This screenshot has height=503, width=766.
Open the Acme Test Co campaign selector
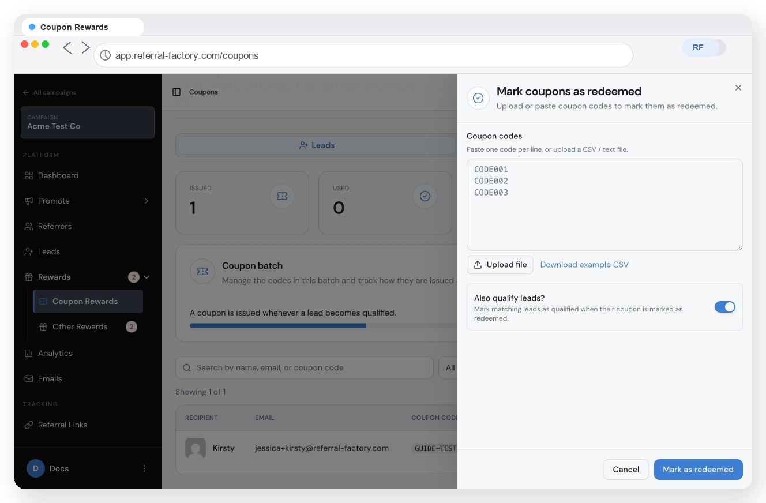click(x=88, y=122)
